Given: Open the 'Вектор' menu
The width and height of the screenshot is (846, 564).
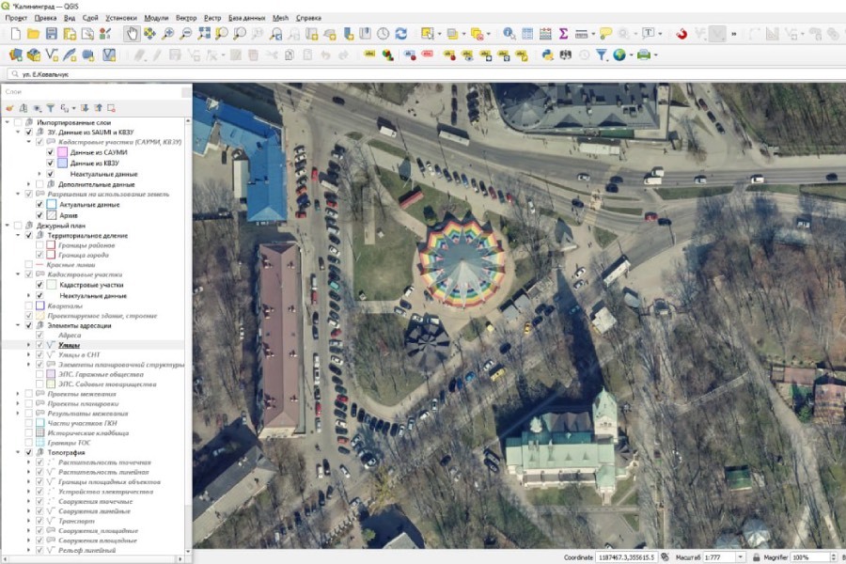Looking at the screenshot, I should coord(186,18).
